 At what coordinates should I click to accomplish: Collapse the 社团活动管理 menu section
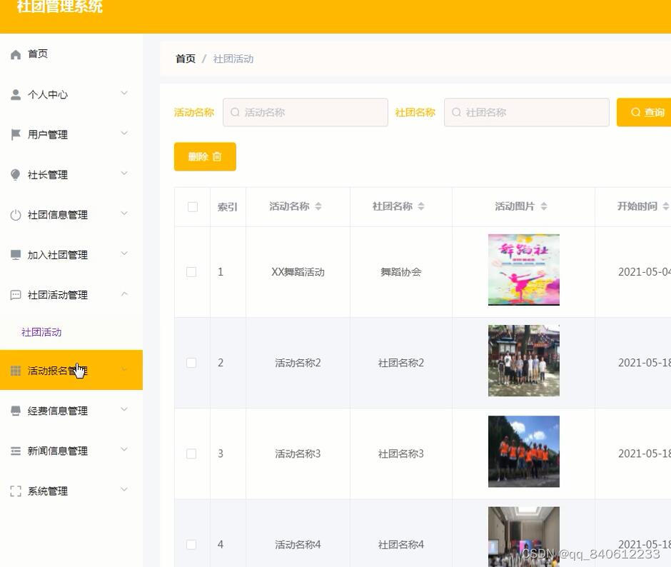(64, 294)
